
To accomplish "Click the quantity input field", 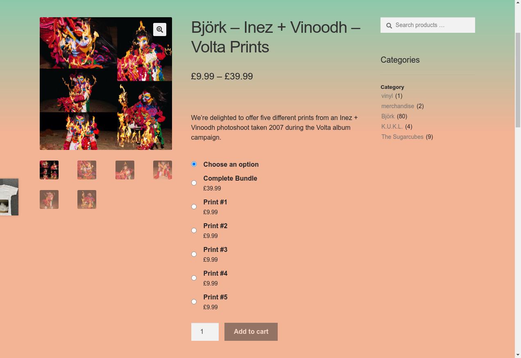I will click(205, 332).
